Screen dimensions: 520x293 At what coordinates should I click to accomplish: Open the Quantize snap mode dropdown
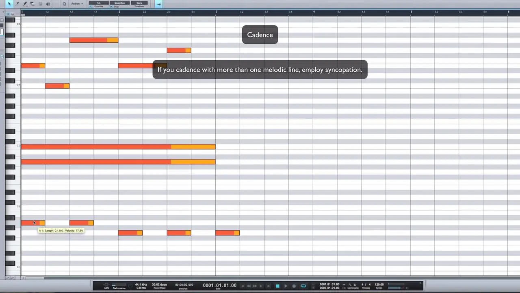pos(119,3)
